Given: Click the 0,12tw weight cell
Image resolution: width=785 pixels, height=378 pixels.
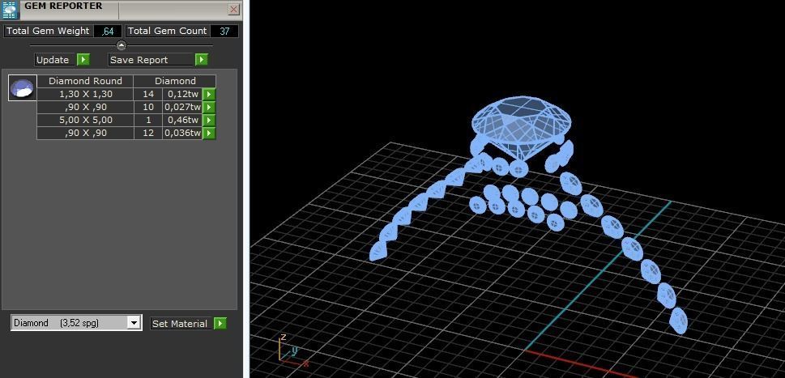Looking at the screenshot, I should coord(182,94).
